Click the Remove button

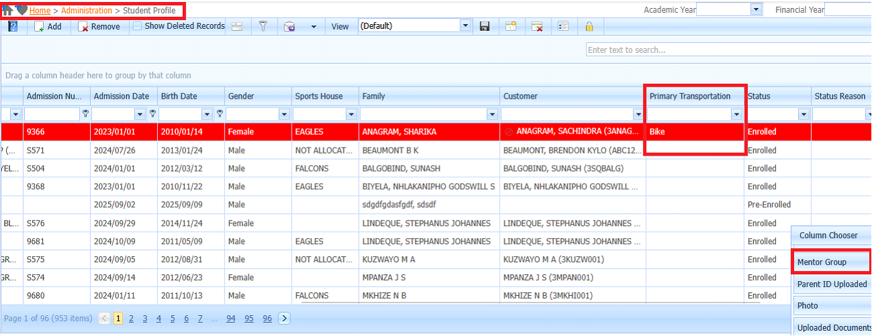coord(99,26)
